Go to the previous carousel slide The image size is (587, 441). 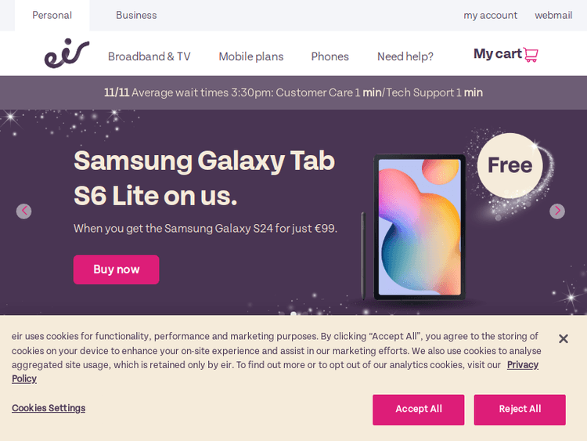(x=24, y=211)
